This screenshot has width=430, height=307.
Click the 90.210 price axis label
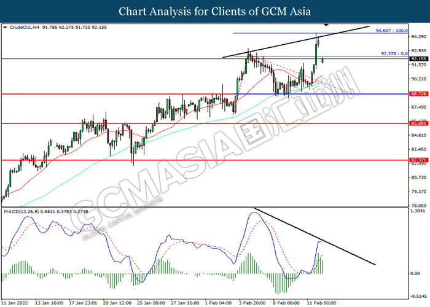click(418, 79)
